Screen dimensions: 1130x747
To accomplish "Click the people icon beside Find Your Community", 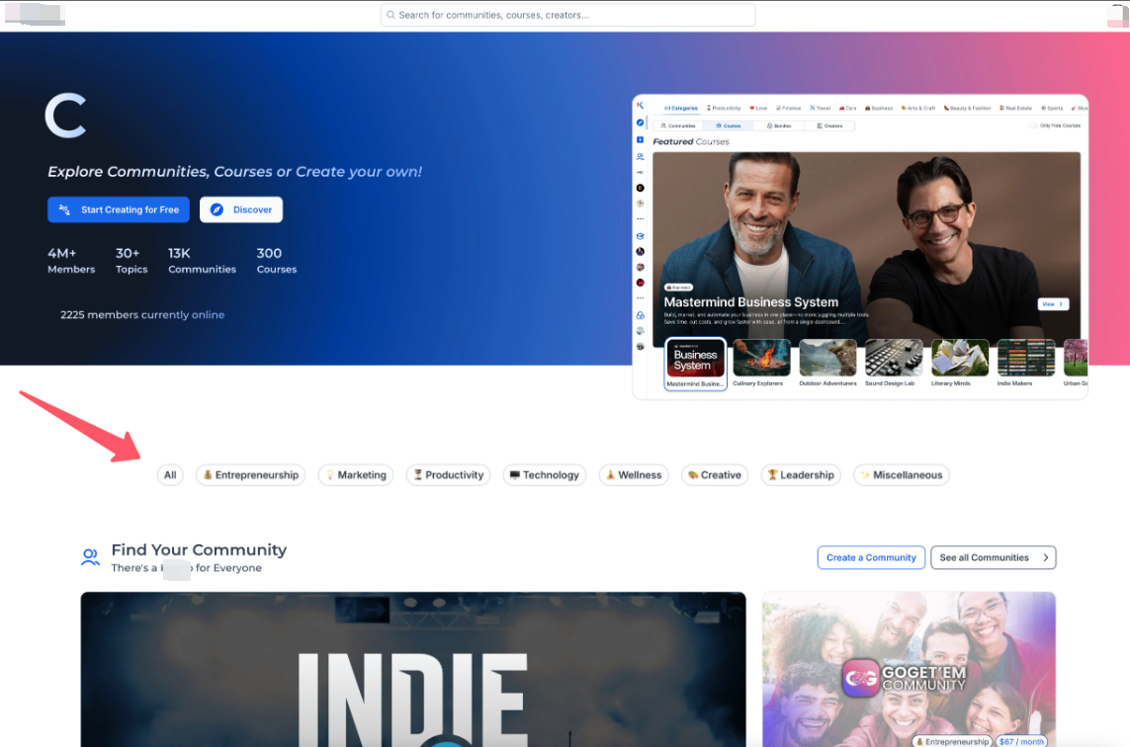I will [x=90, y=557].
